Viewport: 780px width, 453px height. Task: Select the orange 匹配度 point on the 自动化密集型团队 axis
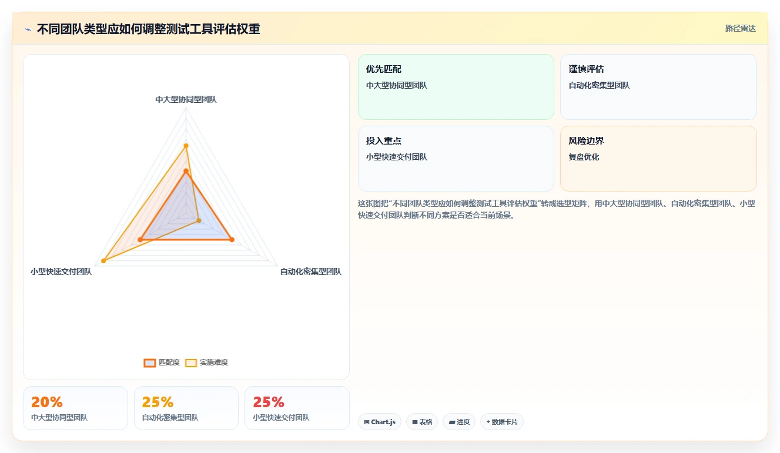pyautogui.click(x=232, y=240)
